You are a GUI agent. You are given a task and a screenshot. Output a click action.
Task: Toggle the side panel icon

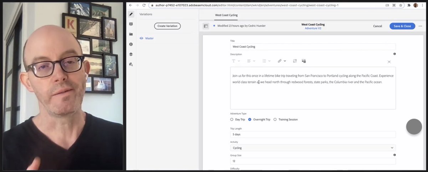pyautogui.click(x=206, y=26)
